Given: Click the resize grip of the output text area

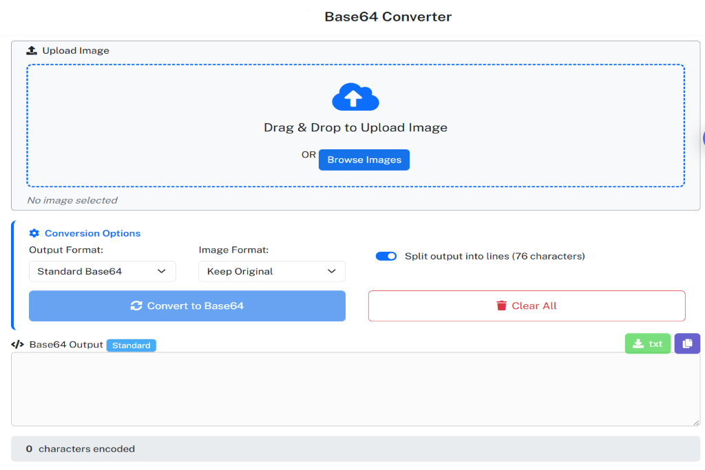Looking at the screenshot, I should tap(696, 423).
